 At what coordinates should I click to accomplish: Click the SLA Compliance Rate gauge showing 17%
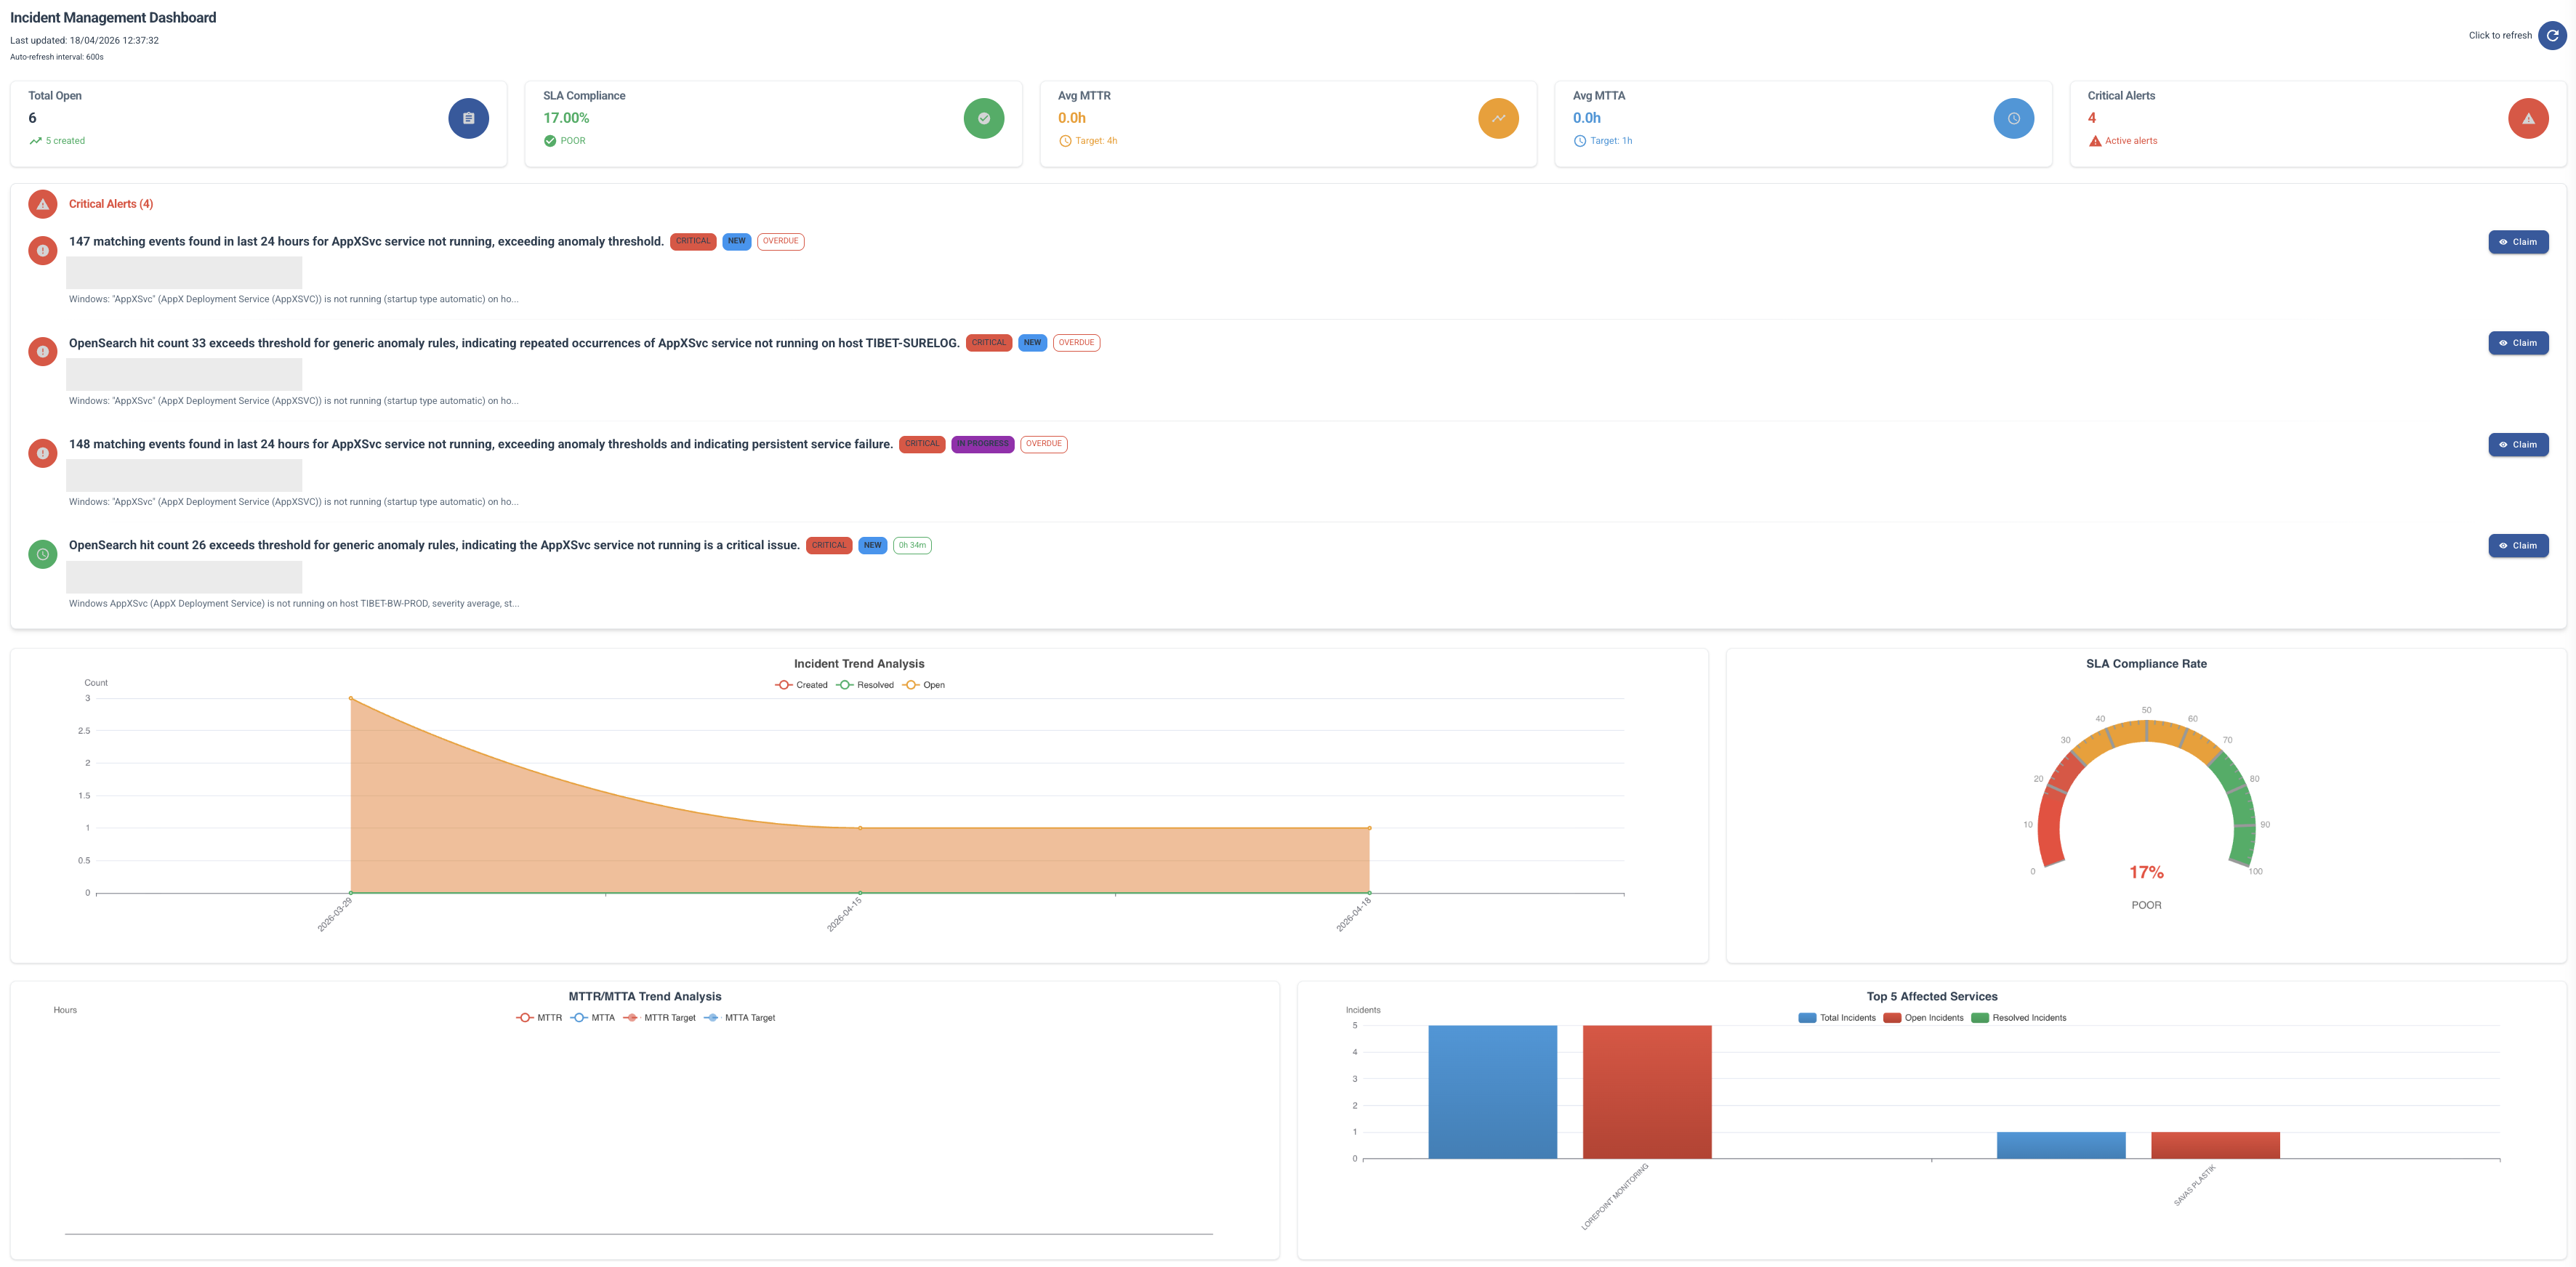coord(2144,871)
